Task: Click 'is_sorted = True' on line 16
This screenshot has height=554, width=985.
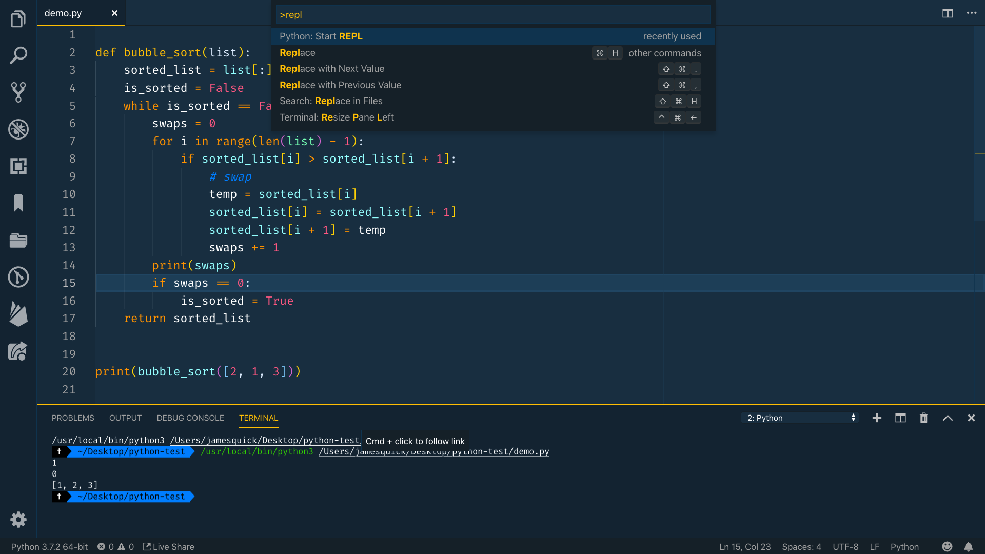Action: 237,301
